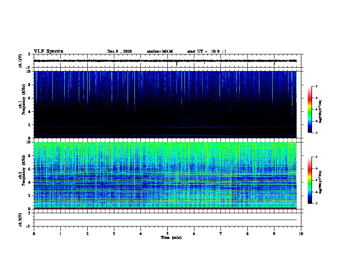This screenshot has height=262, width=339.
Task: Click the "8" frequency tick of ch.1 spectrogram
Action: click(30, 85)
